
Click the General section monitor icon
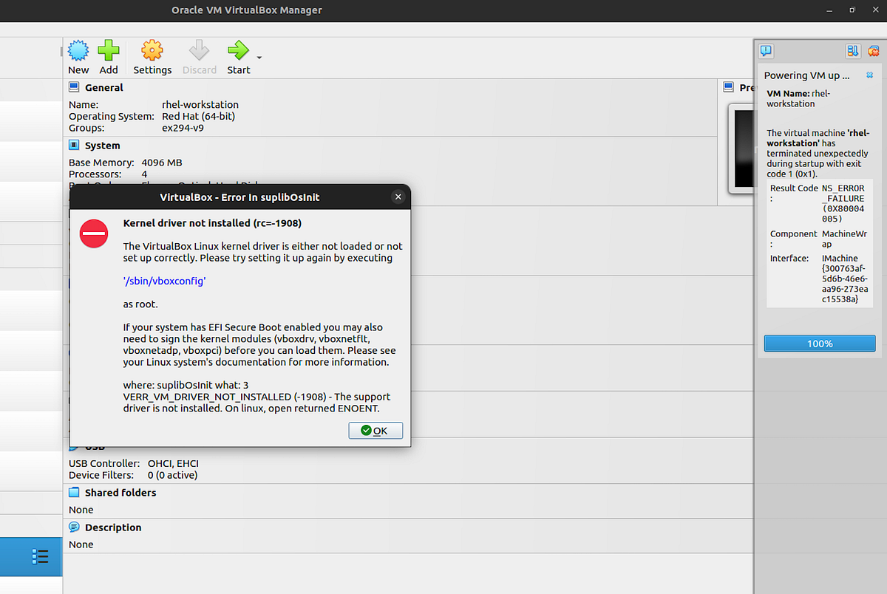(73, 86)
